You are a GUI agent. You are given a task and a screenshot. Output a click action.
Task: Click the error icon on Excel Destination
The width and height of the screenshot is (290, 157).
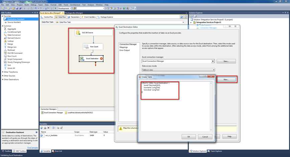101,58
